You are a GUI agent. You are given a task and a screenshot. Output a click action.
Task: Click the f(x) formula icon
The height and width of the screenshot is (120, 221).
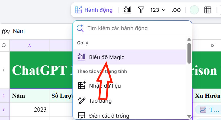[5, 31]
